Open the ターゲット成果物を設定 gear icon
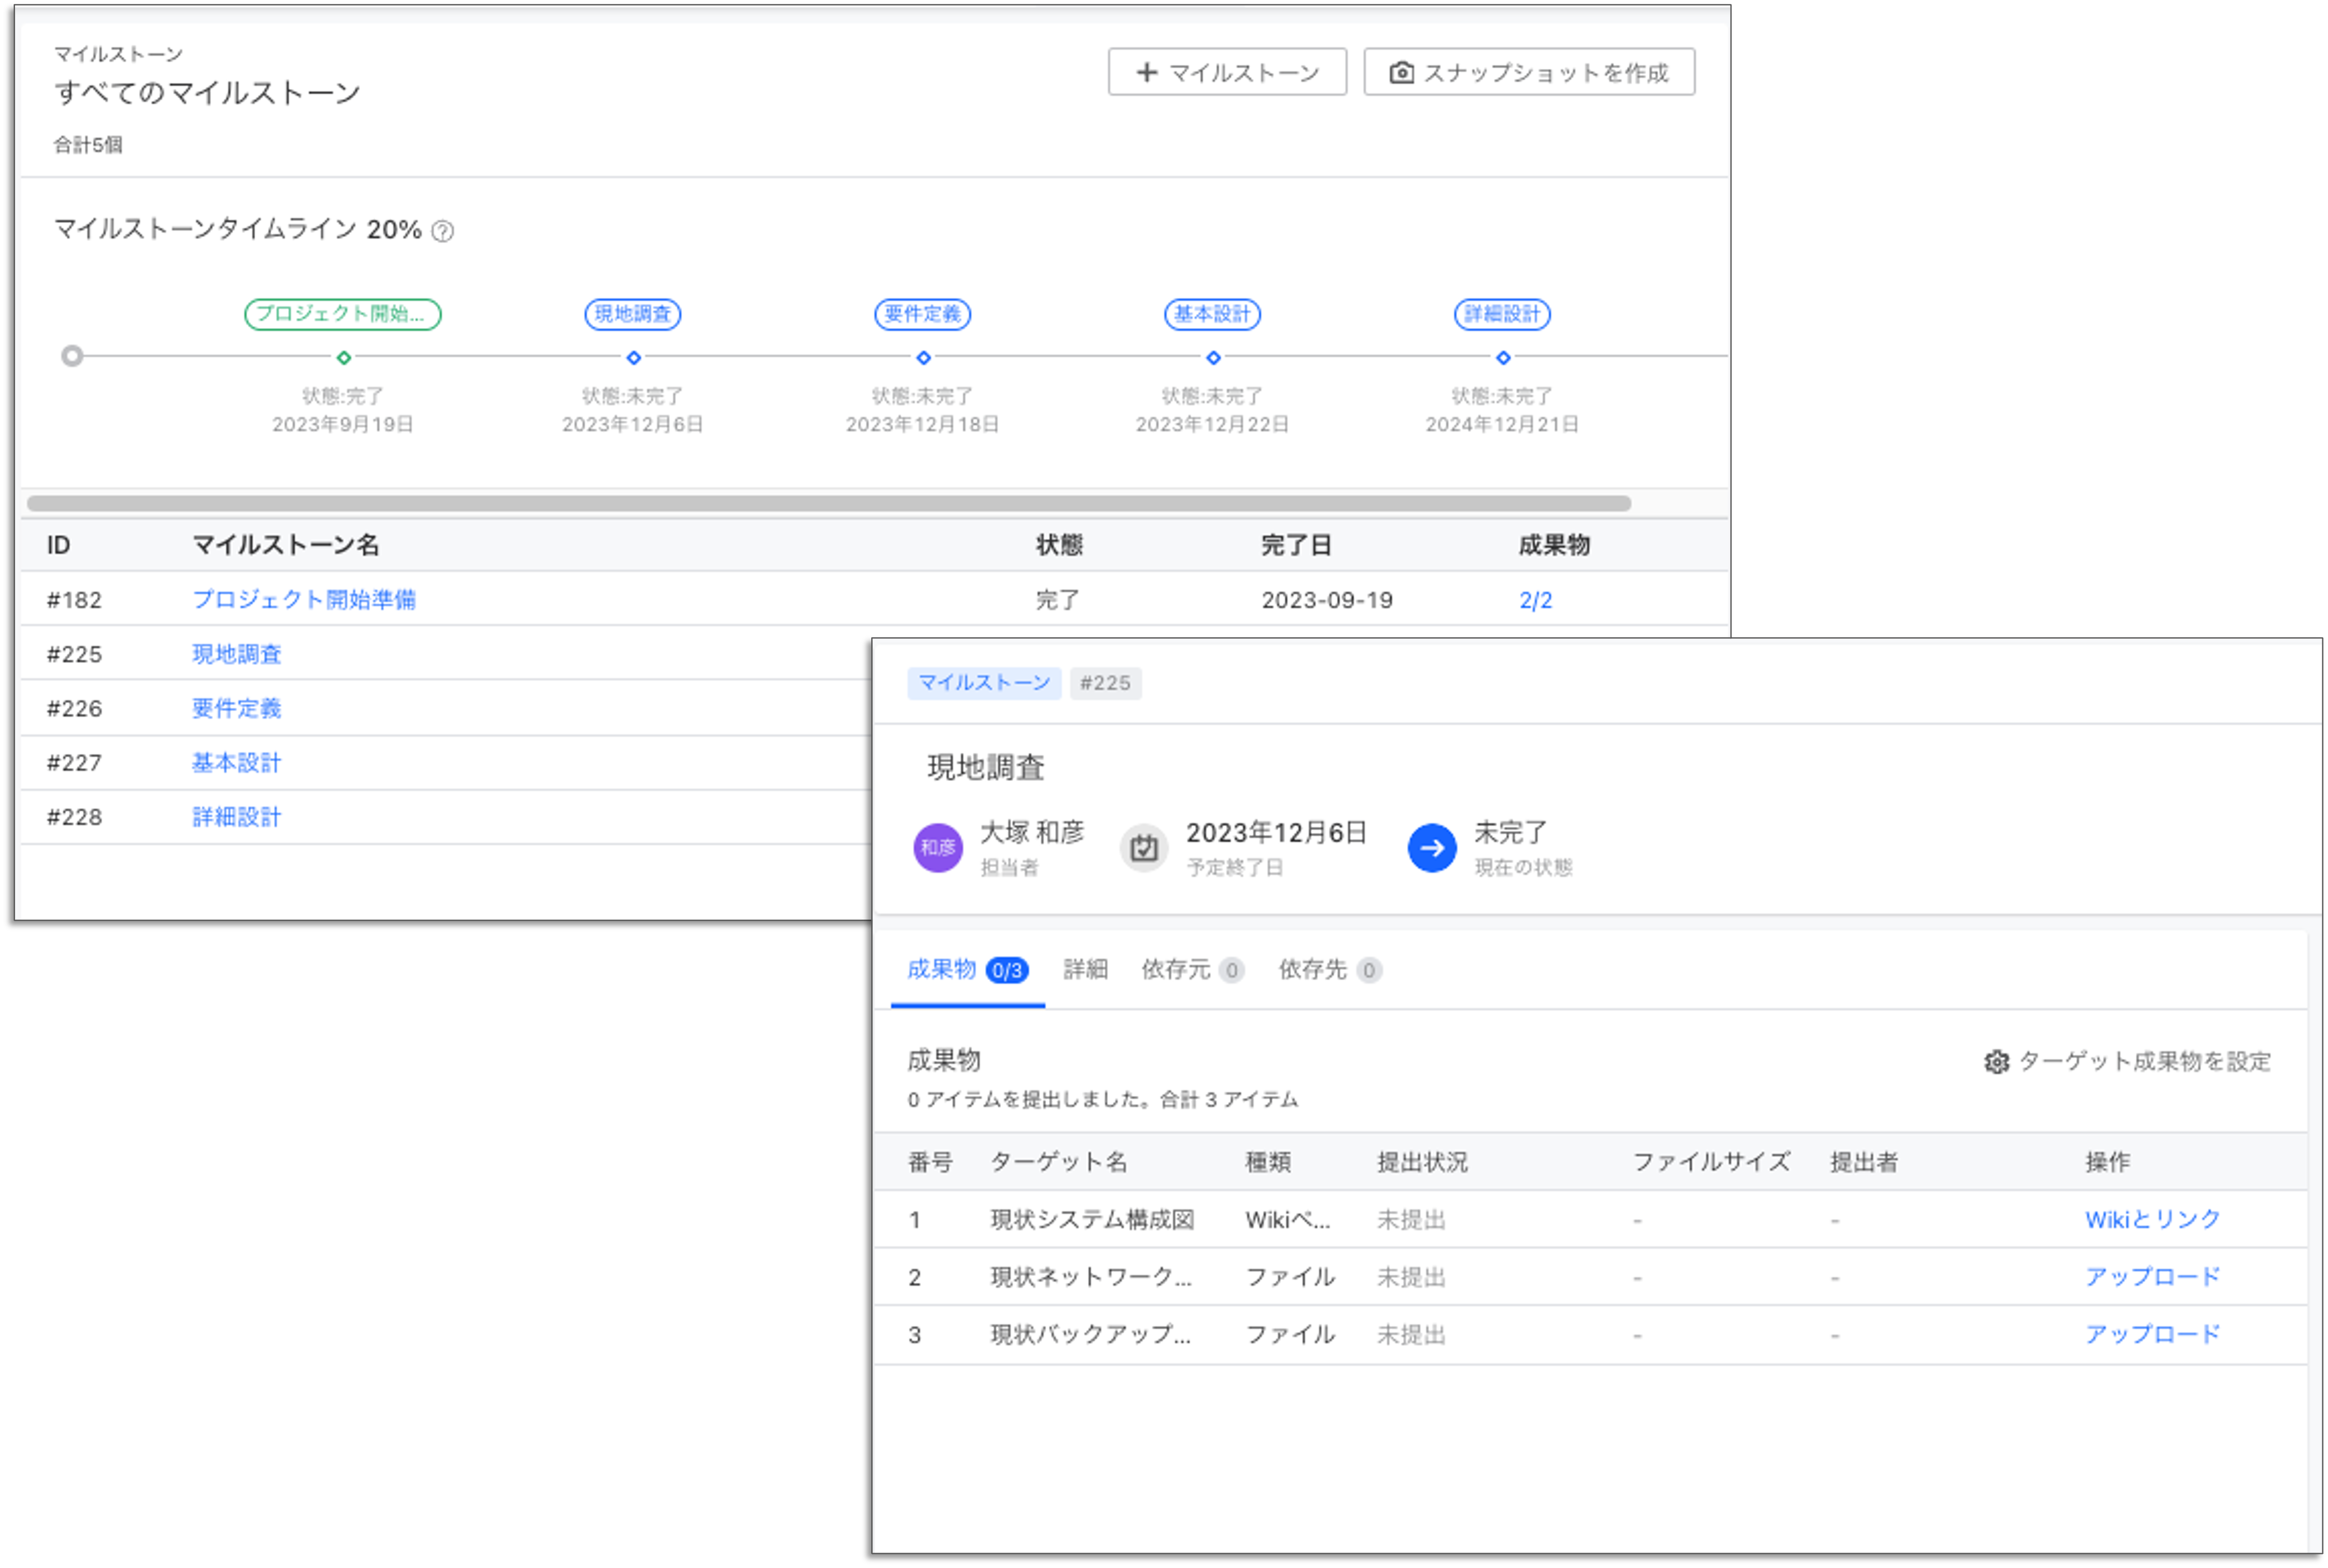 (1997, 1062)
